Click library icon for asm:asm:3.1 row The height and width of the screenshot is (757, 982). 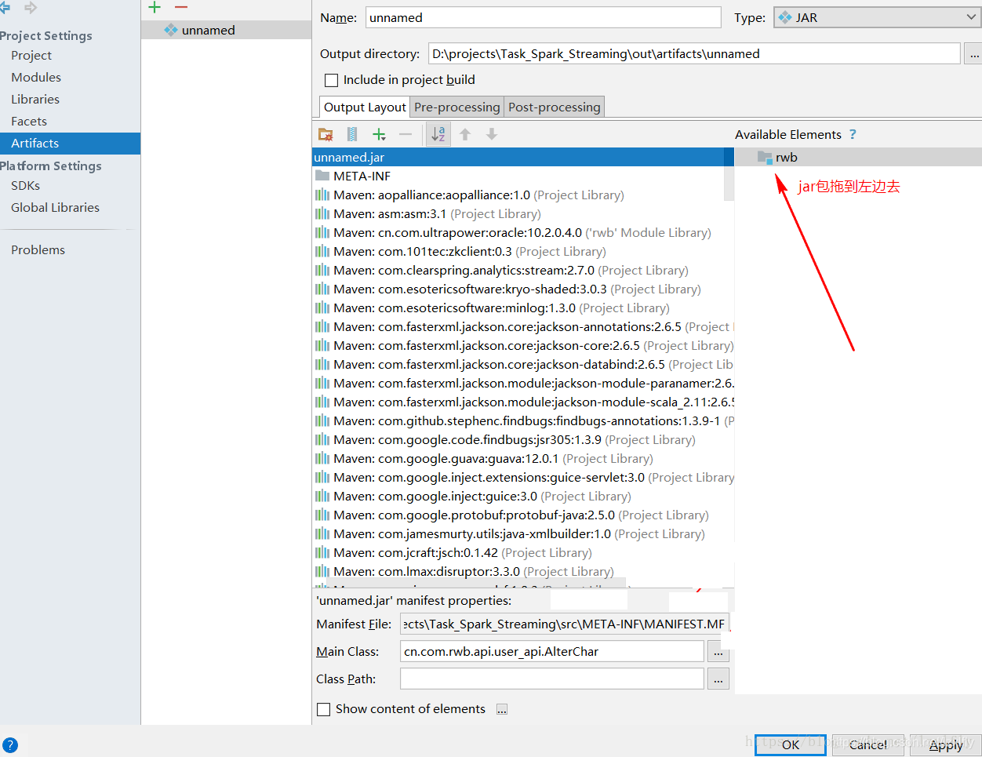point(322,213)
